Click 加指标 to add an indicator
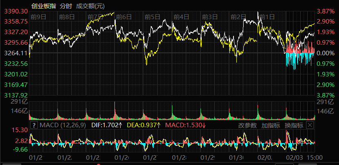339x165 pixels. click(271, 126)
